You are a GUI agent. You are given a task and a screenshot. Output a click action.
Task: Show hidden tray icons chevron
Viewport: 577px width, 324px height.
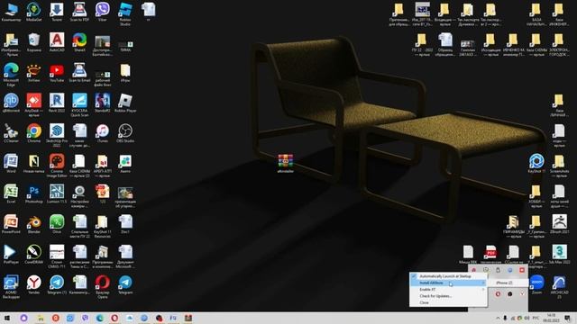498,318
